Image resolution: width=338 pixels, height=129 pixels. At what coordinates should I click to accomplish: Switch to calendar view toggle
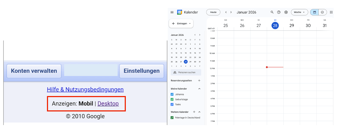tap(314, 12)
